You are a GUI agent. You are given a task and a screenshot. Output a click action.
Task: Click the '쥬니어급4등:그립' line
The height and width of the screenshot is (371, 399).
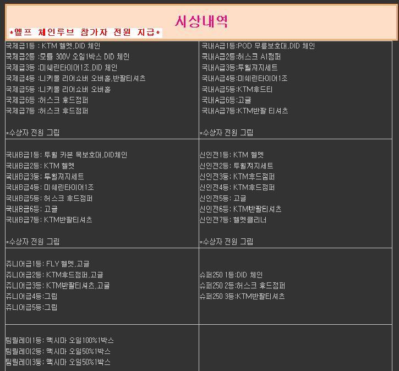coord(31,297)
